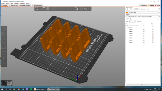
Task: Select the Rotate tool in left toolbar
Action: click(4, 41)
